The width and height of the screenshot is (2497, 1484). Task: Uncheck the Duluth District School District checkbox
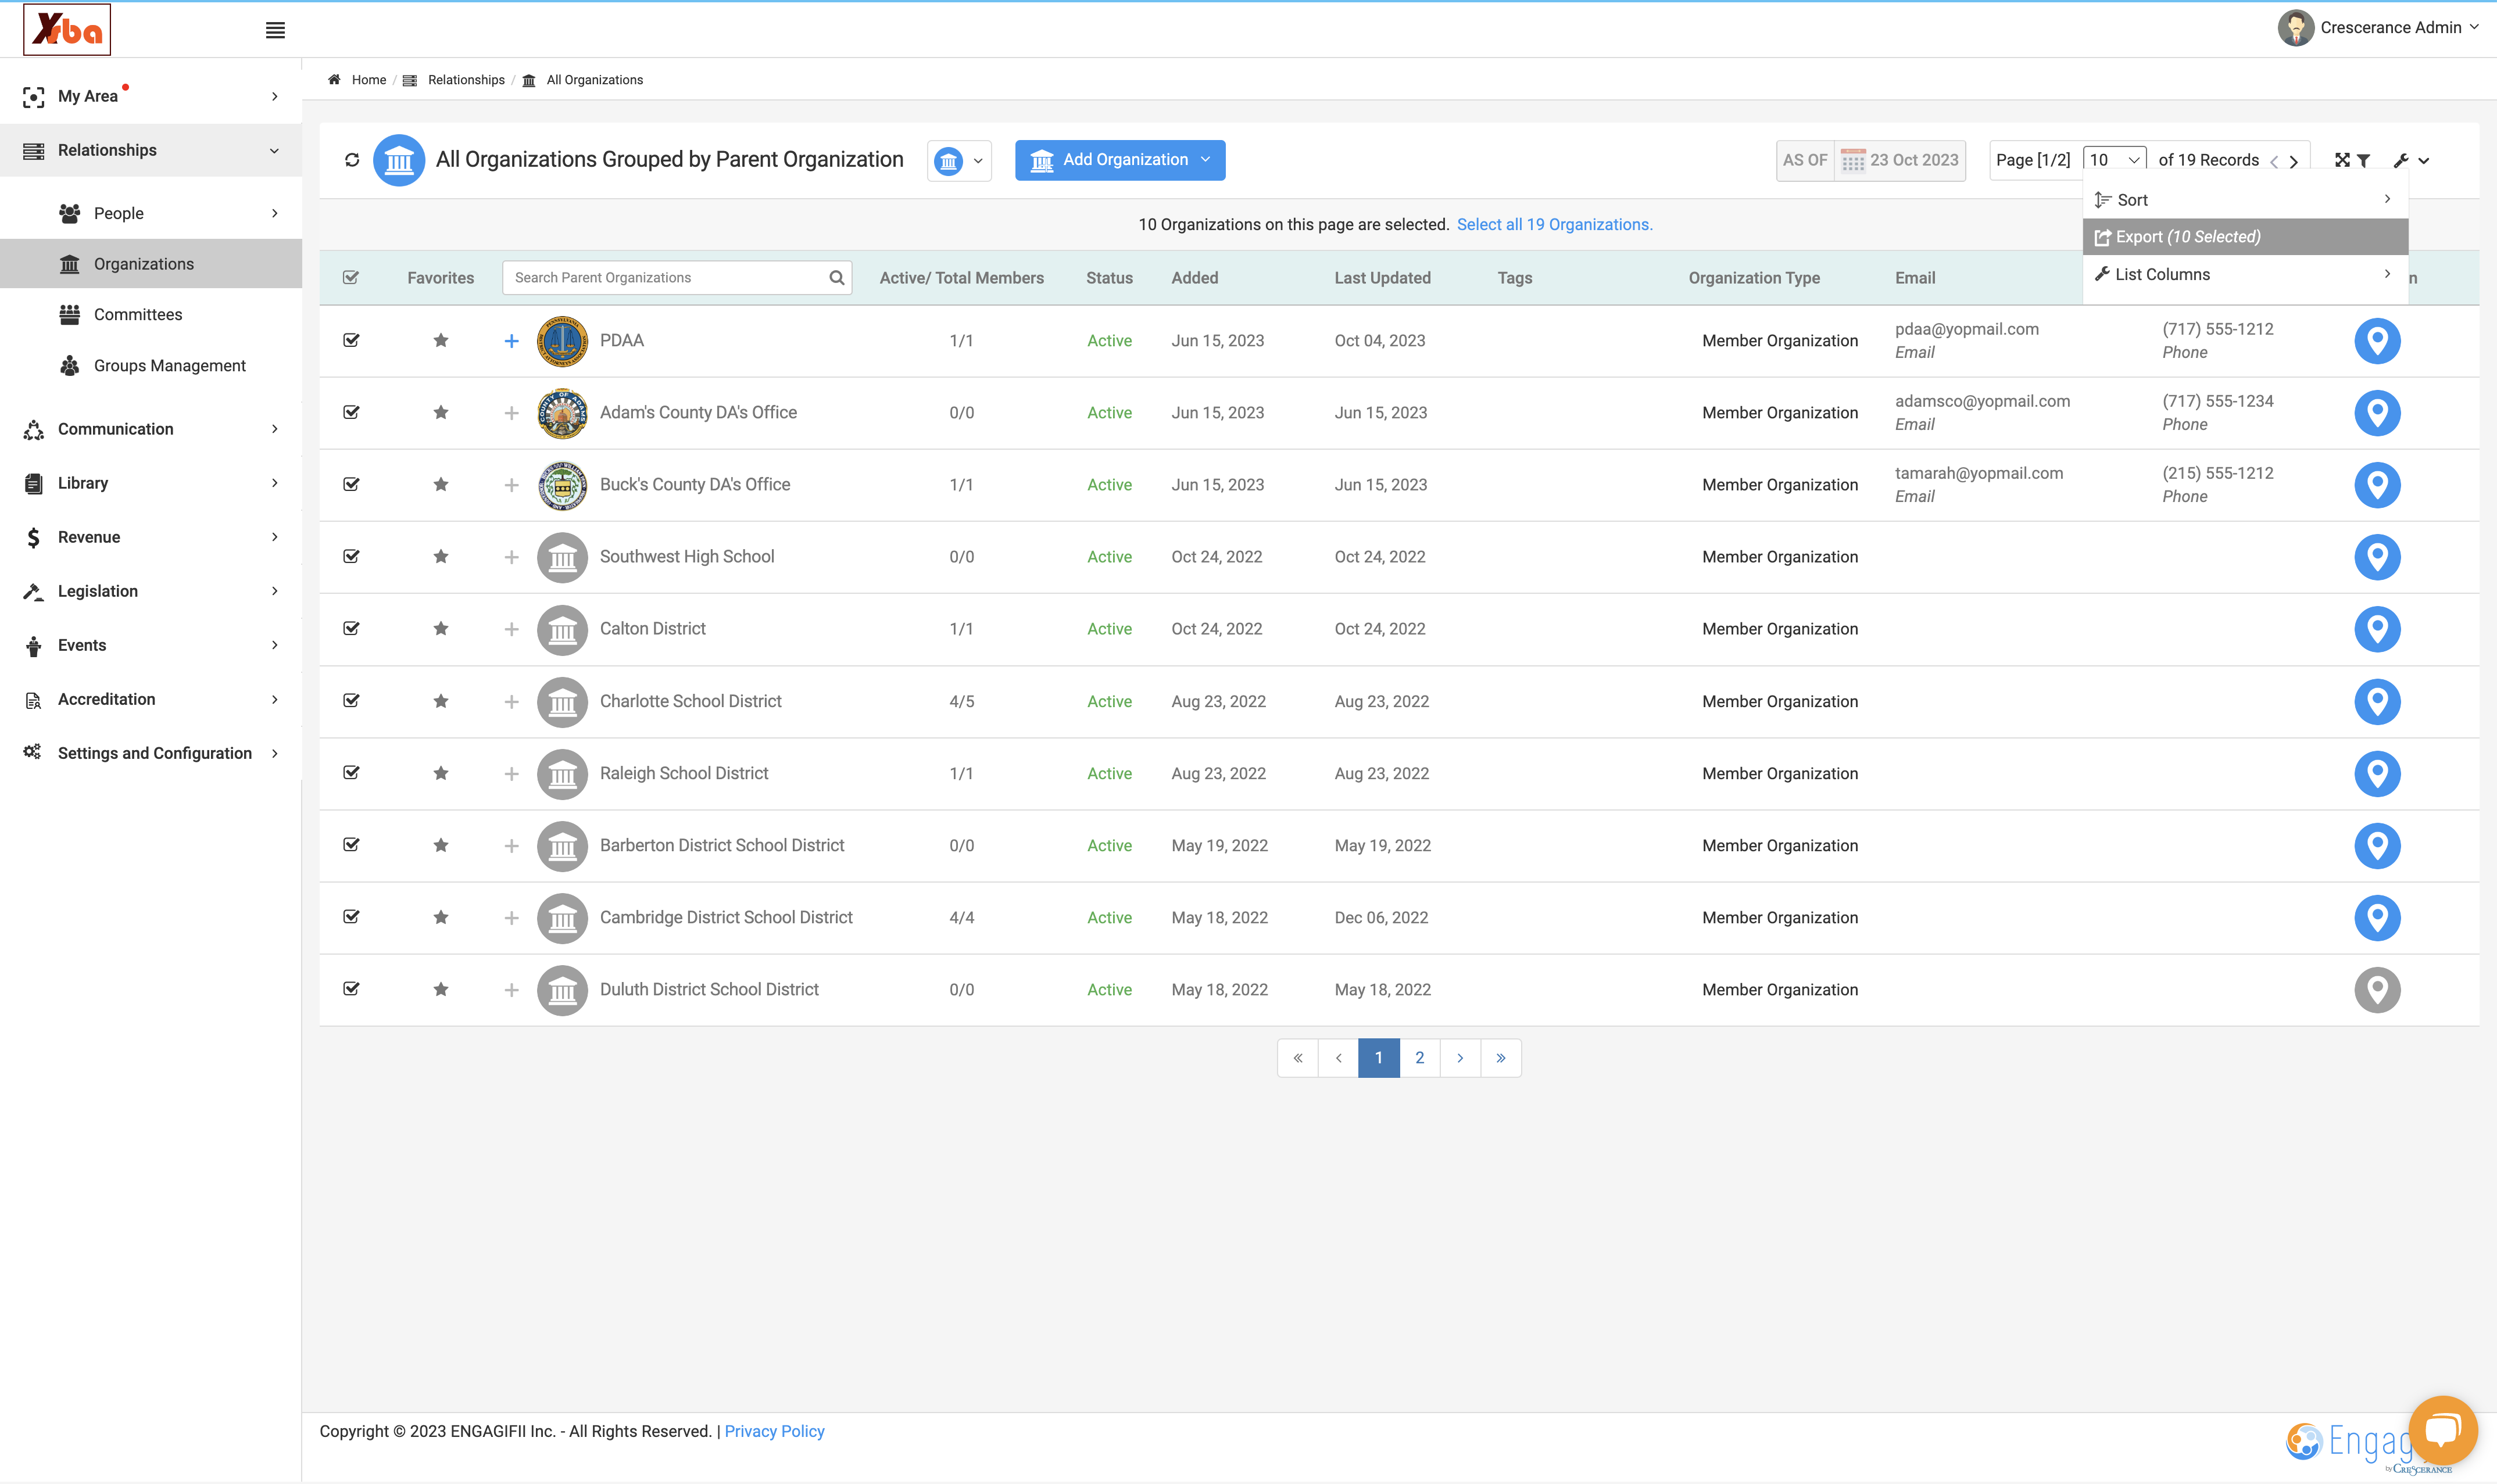point(351,989)
